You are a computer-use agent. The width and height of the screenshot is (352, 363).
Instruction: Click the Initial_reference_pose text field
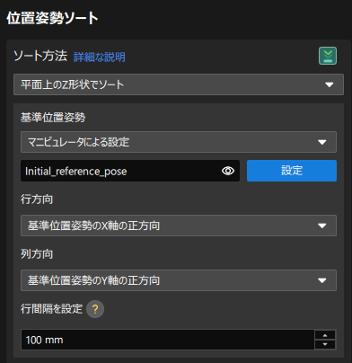pos(130,171)
